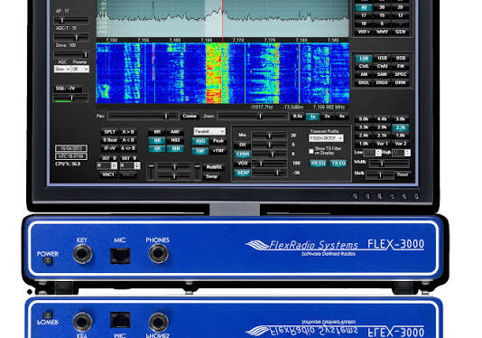Click the Mic gain slider
The height and width of the screenshot is (338, 482).
click(x=270, y=136)
